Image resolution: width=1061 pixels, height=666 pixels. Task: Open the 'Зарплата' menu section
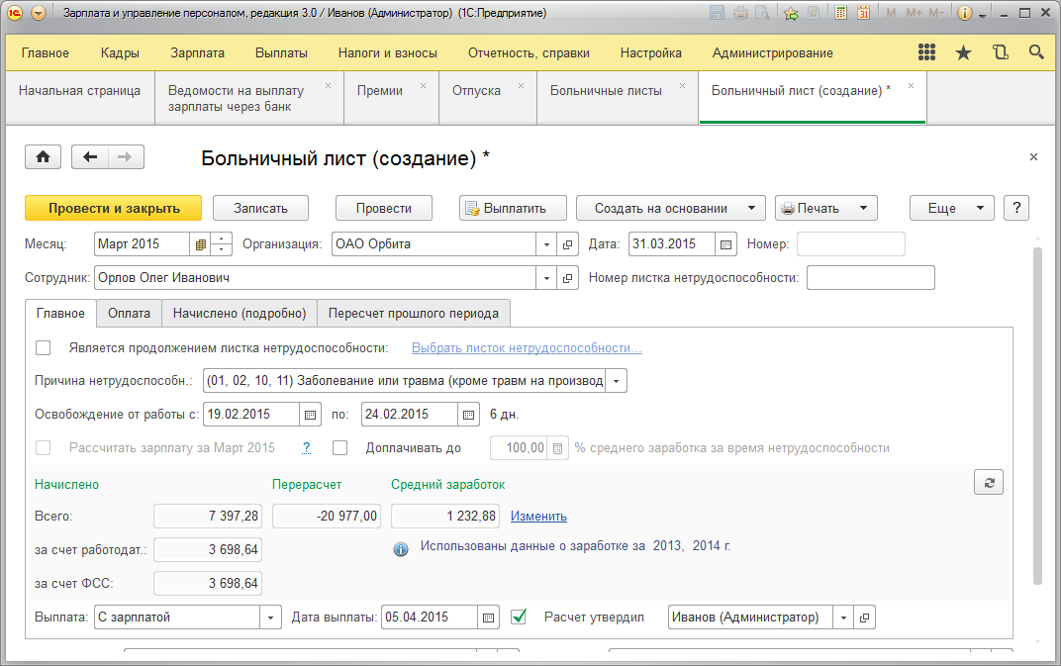coord(197,53)
